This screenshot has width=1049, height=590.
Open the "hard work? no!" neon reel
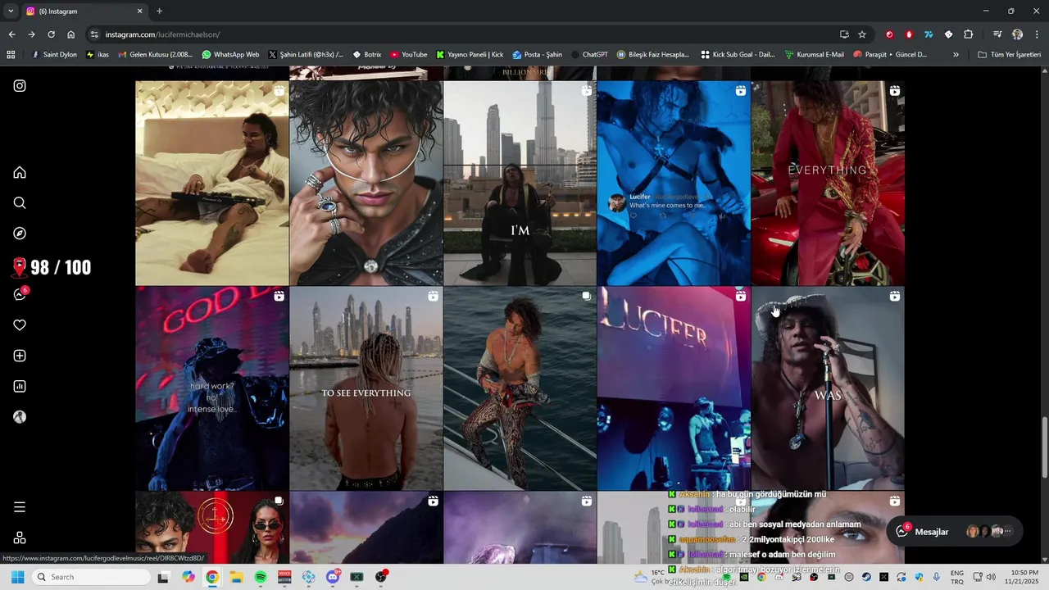click(x=211, y=388)
